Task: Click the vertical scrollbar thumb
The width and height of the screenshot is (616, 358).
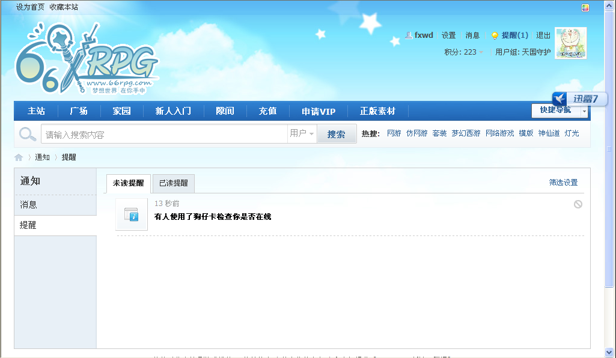Action: [x=609, y=149]
